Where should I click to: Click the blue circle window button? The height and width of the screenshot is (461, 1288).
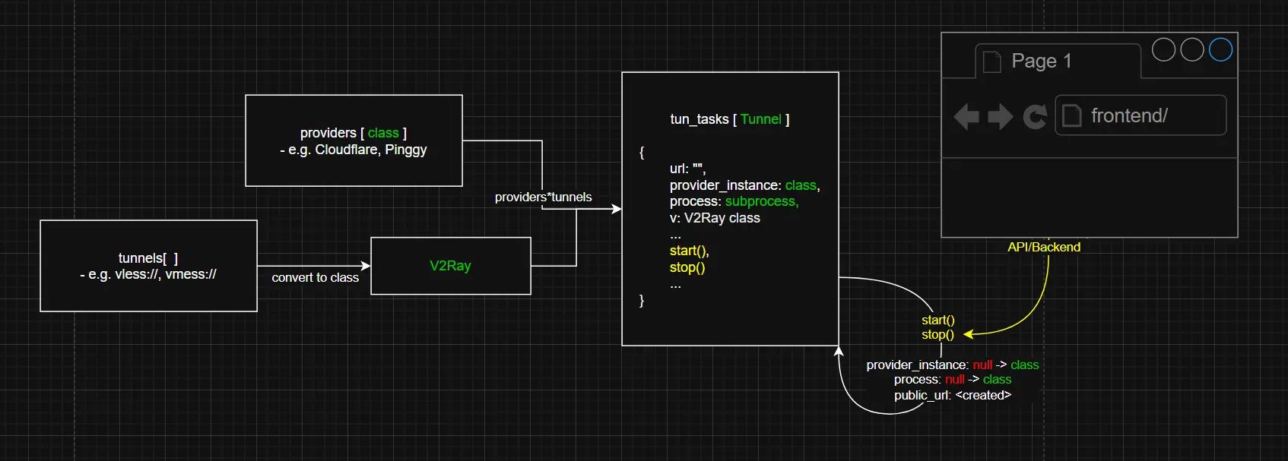(x=1221, y=50)
